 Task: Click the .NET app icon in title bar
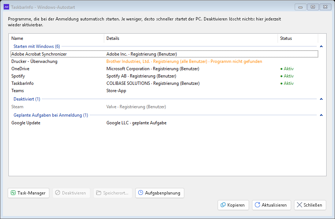click(7, 7)
